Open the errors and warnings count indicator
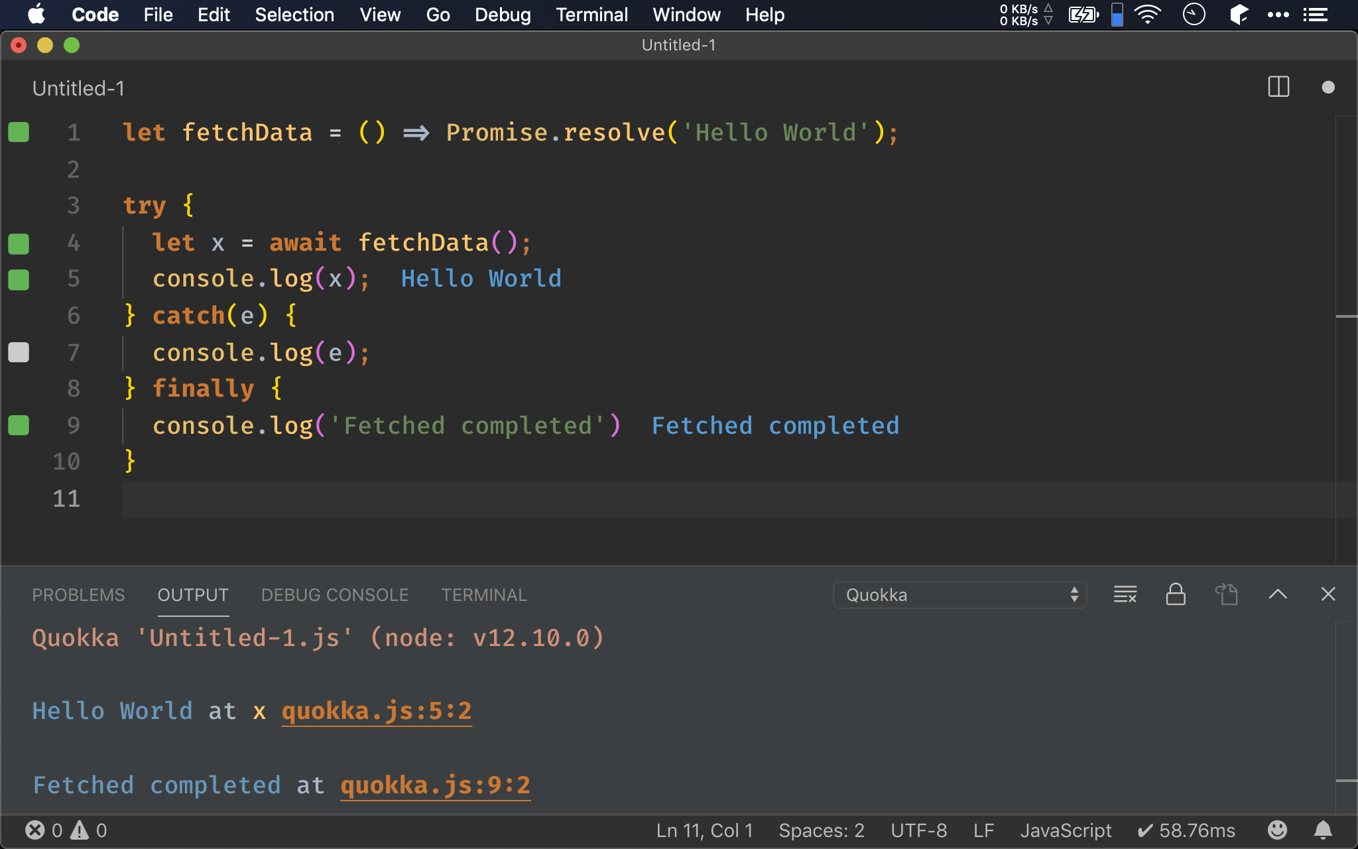This screenshot has height=849, width=1358. tap(66, 830)
